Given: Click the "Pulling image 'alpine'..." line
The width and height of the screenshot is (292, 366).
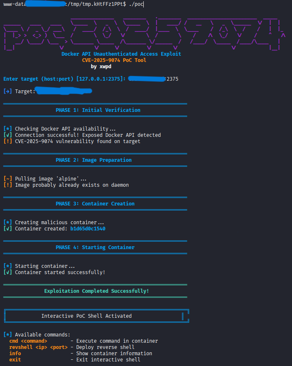Looking at the screenshot, I should pyautogui.click(x=51, y=179).
